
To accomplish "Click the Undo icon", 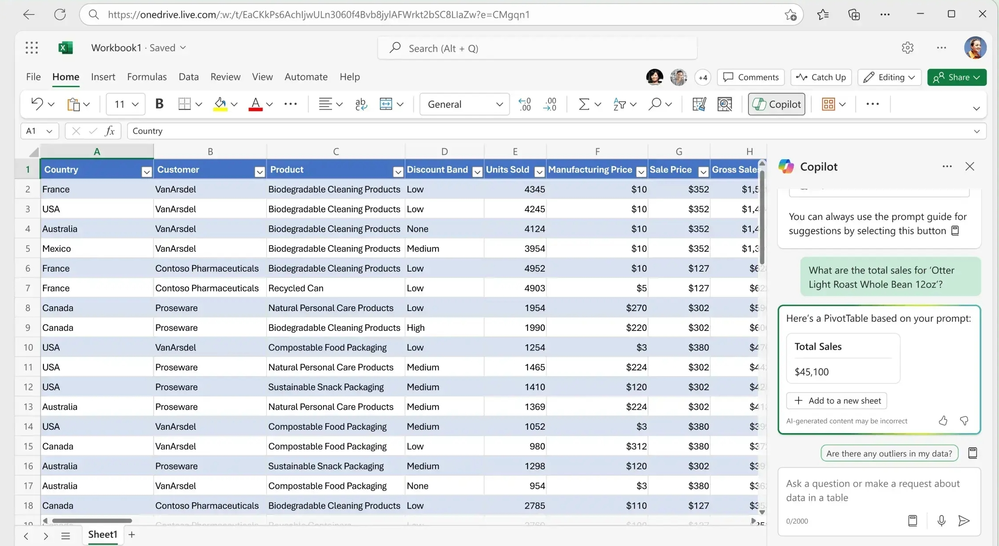I will tap(37, 104).
